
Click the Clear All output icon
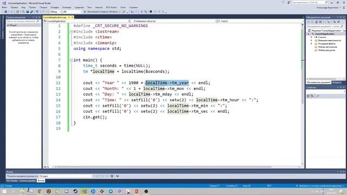click(x=112, y=176)
